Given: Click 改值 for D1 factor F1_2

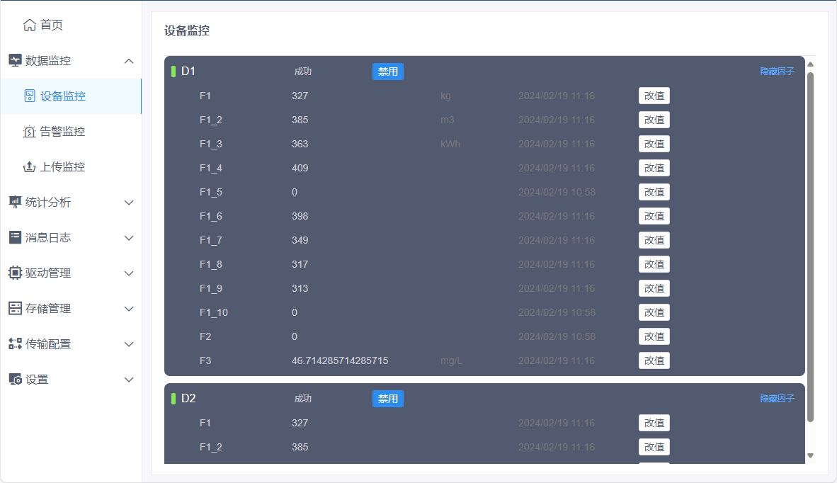Looking at the screenshot, I should [x=654, y=120].
